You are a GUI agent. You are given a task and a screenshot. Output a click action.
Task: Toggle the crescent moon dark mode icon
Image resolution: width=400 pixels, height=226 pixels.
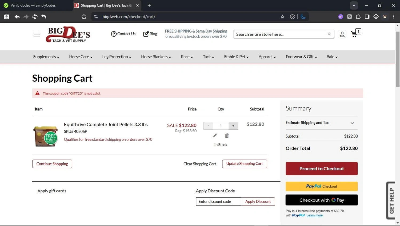[303, 17]
